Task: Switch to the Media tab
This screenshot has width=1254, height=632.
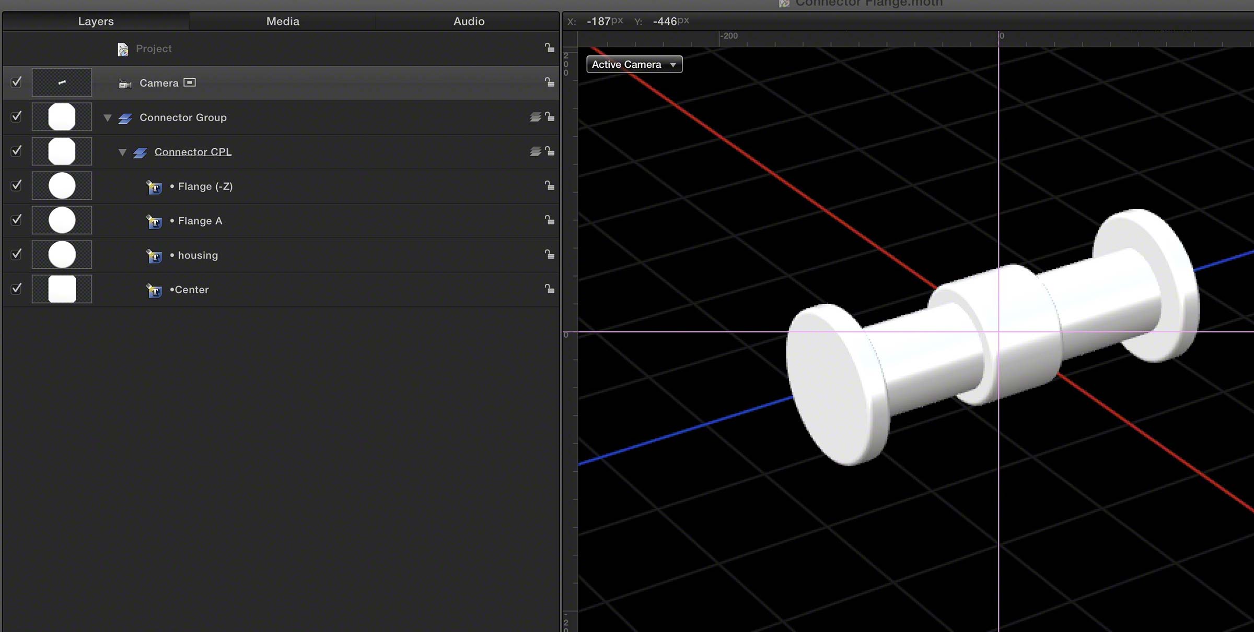Action: (283, 21)
